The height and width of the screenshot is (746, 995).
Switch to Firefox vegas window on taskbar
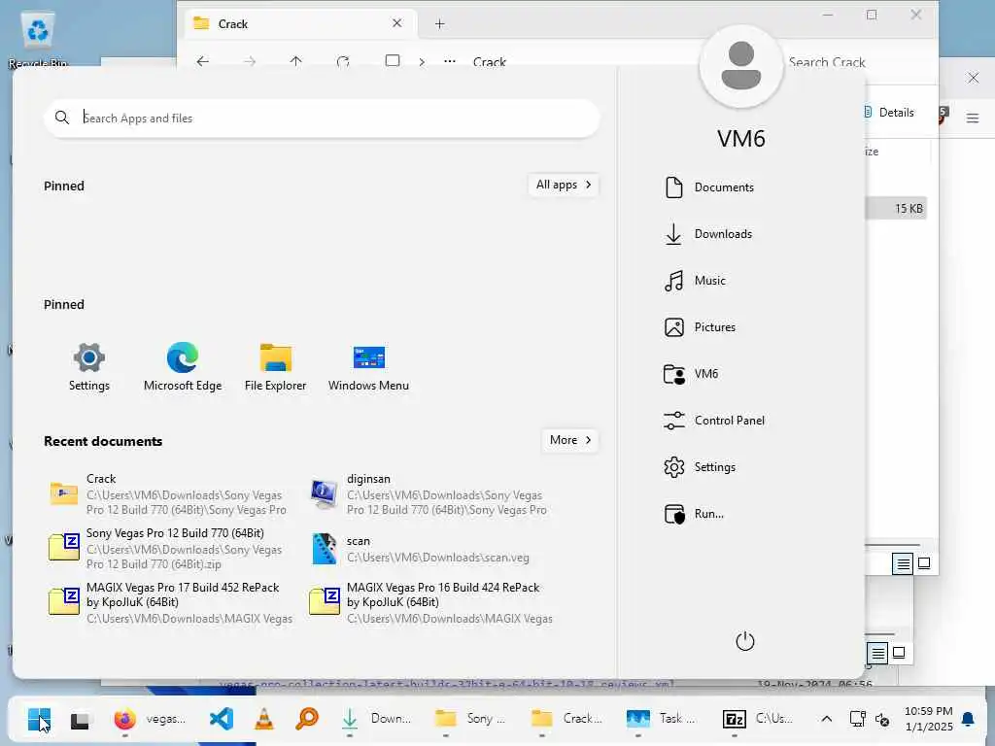pos(150,720)
